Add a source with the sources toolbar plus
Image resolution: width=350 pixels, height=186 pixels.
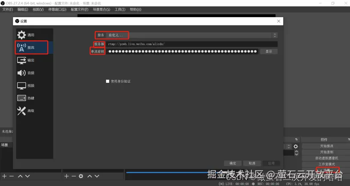pyautogui.click(x=66, y=176)
